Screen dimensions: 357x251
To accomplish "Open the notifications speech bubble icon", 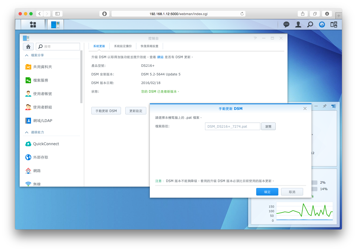I will pos(286,25).
